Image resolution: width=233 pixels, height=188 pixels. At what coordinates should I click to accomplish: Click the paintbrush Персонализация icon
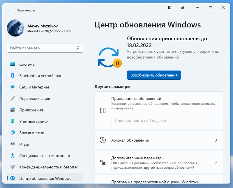13,98
